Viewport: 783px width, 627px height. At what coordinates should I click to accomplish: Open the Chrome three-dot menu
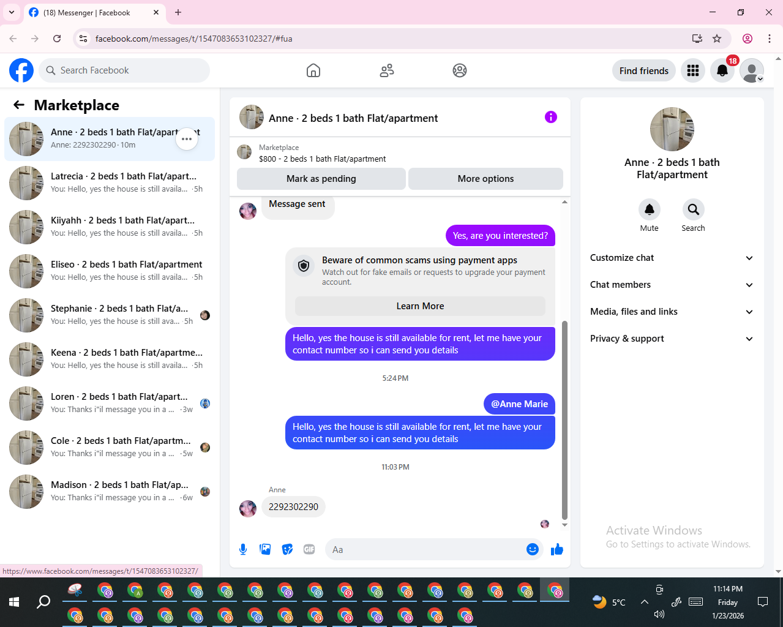tap(770, 39)
